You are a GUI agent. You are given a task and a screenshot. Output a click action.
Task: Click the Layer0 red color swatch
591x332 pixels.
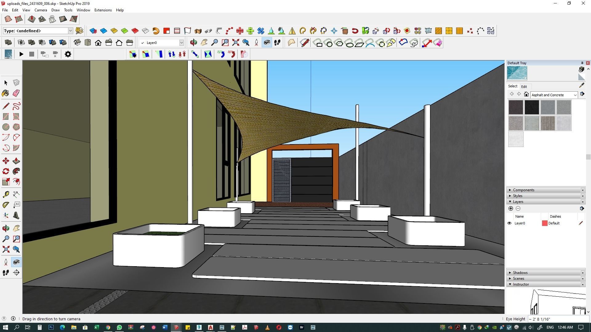pos(545,223)
